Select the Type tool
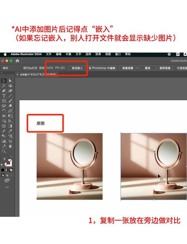The image size is (187, 244). 4,96
